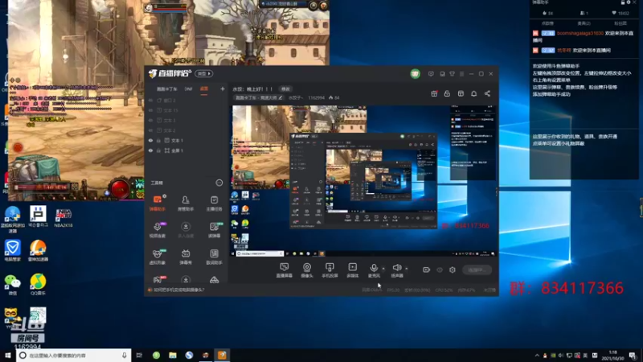Click the 修改 edit button by greeting
643x362 pixels.
(x=285, y=89)
